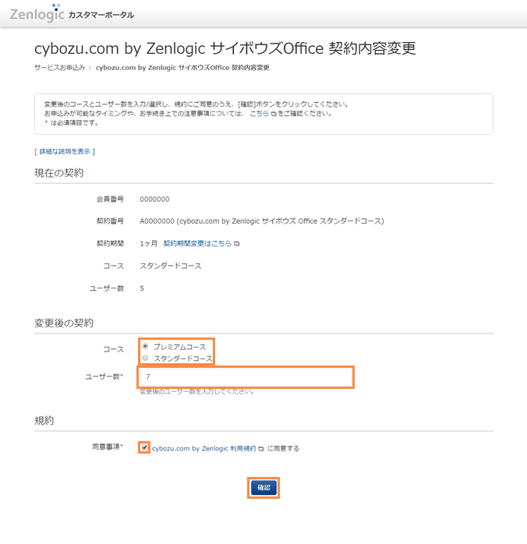This screenshot has height=544, width=527.
Task: Open 契約期間変更はこちら link
Action: click(197, 243)
